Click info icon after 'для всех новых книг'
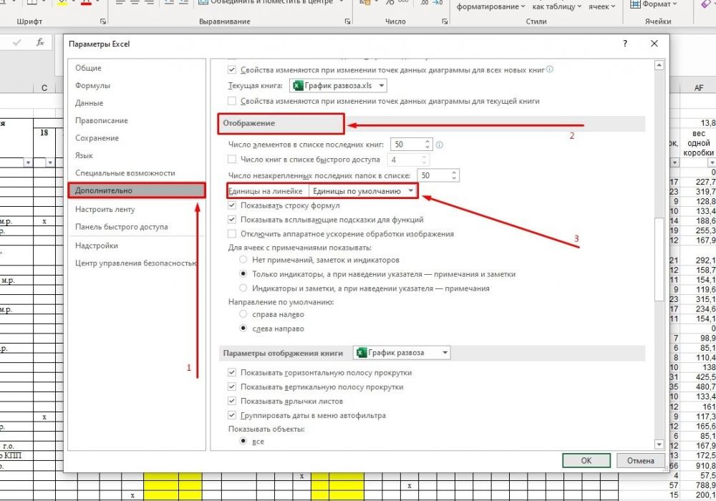716x501 pixels. coord(550,70)
